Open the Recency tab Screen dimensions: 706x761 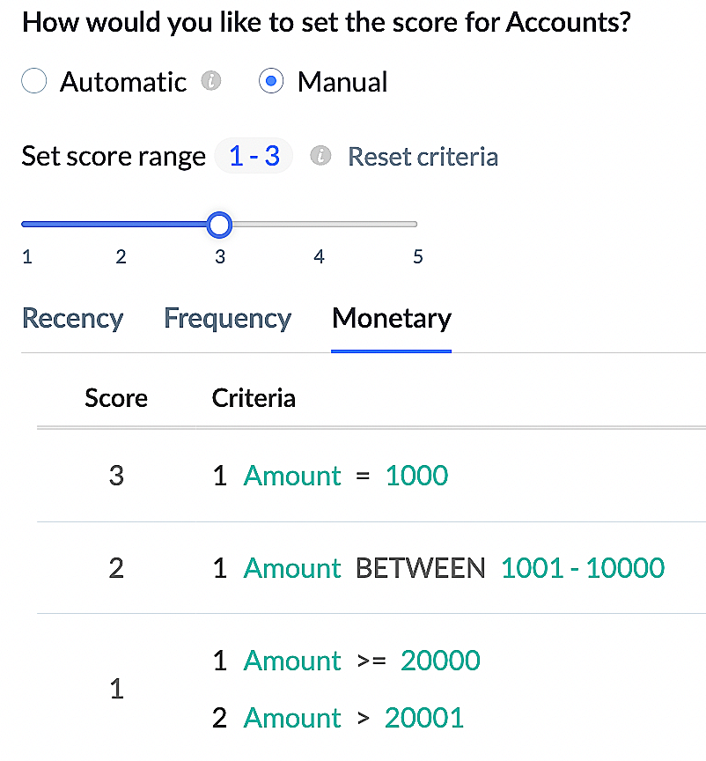[x=72, y=318]
